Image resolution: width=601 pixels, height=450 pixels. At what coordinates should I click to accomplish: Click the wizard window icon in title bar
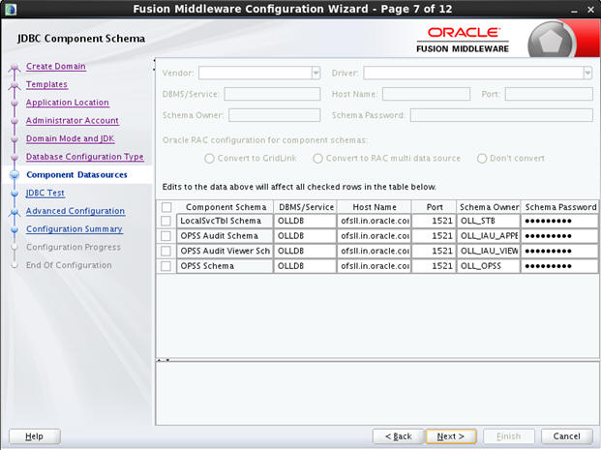pos(11,9)
